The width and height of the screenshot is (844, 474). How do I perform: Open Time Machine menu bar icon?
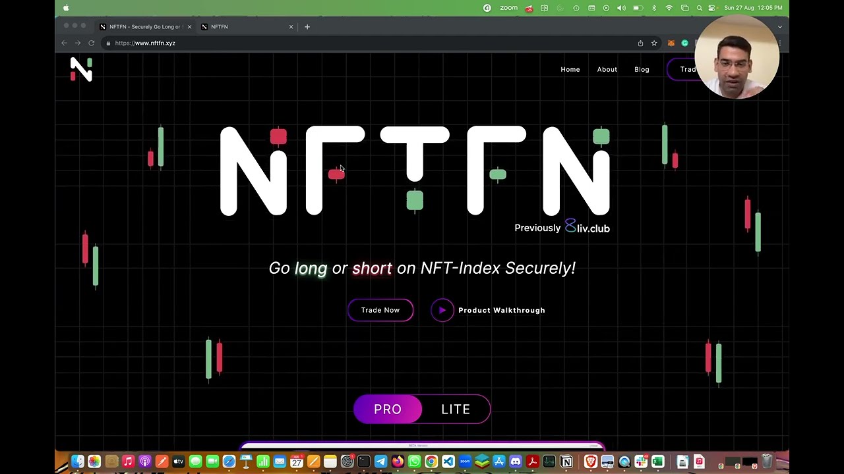[576, 8]
